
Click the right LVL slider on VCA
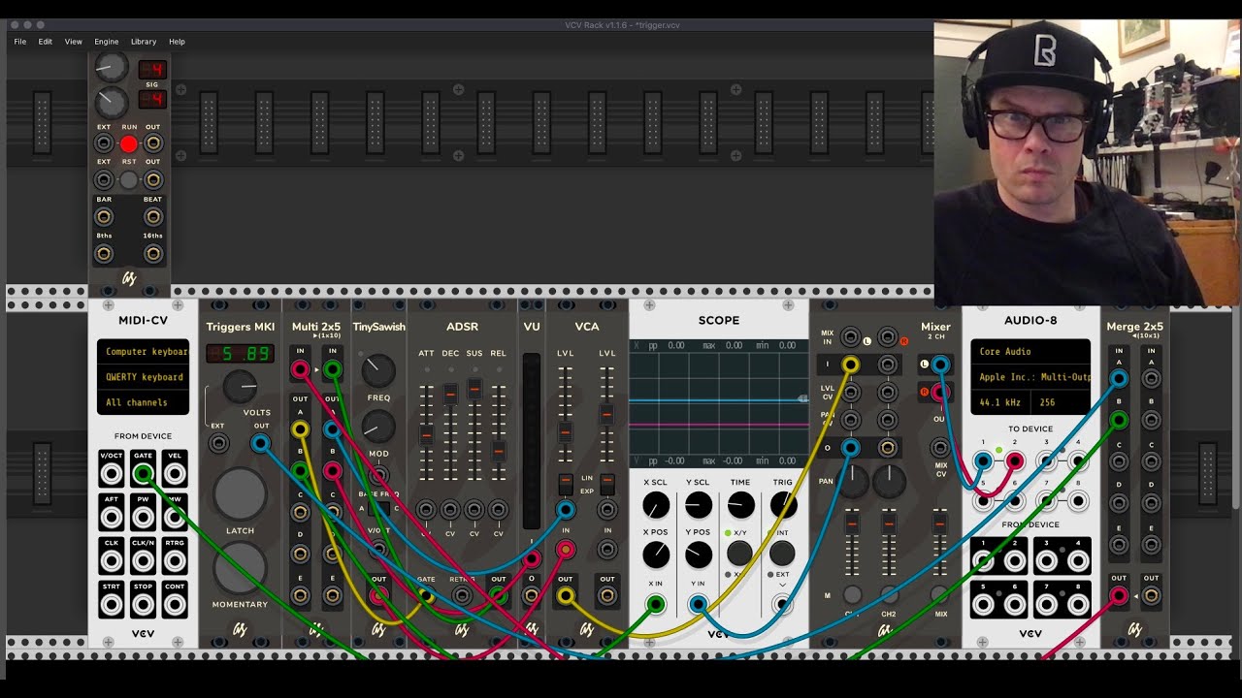(607, 414)
